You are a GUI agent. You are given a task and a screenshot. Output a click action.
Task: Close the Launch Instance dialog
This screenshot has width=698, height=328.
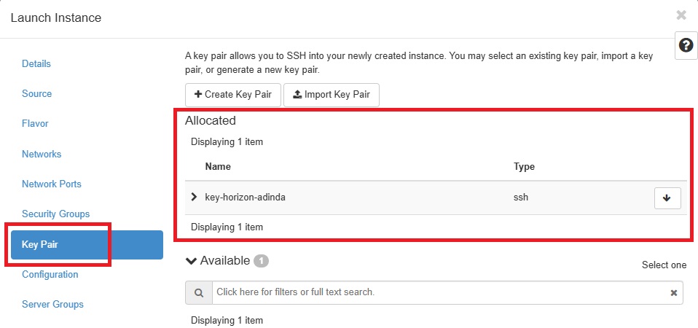click(681, 15)
